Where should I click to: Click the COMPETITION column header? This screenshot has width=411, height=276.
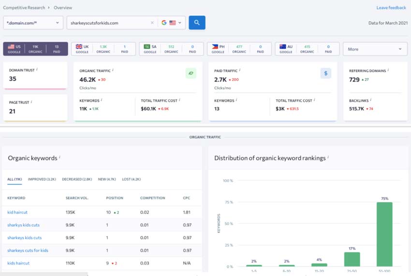(x=152, y=198)
